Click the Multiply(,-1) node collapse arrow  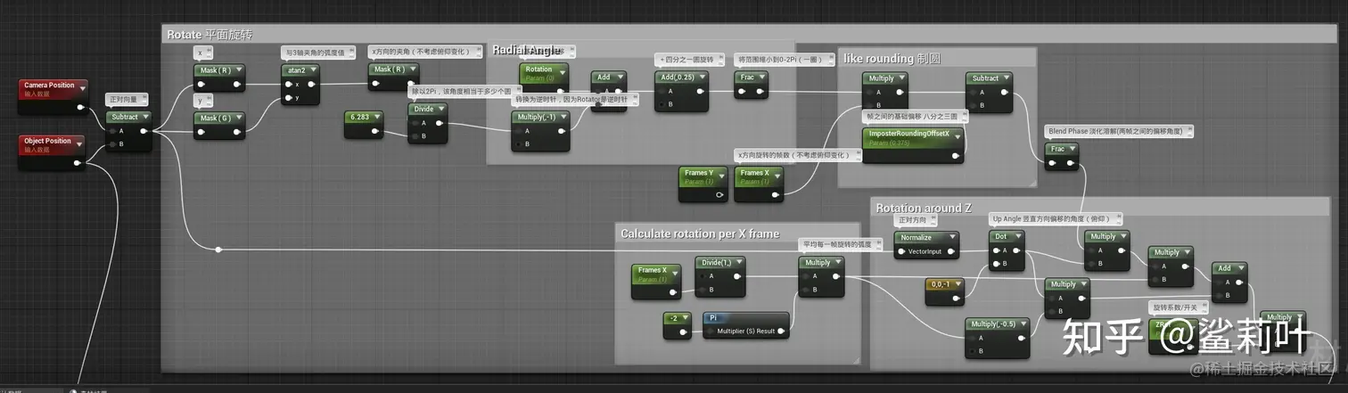tap(562, 118)
